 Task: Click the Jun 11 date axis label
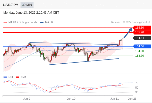114,99
